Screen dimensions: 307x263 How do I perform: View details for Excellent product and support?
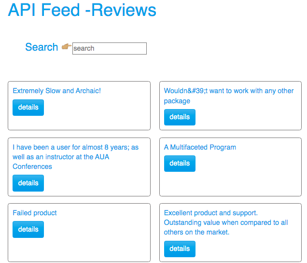(180, 249)
